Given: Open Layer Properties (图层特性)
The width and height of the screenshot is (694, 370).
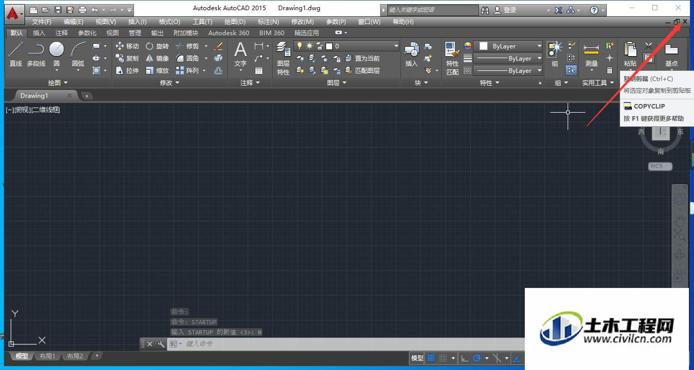Looking at the screenshot, I should (x=283, y=58).
